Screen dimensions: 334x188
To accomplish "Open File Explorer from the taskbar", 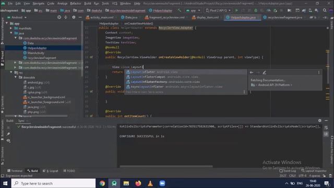I will [126, 183].
